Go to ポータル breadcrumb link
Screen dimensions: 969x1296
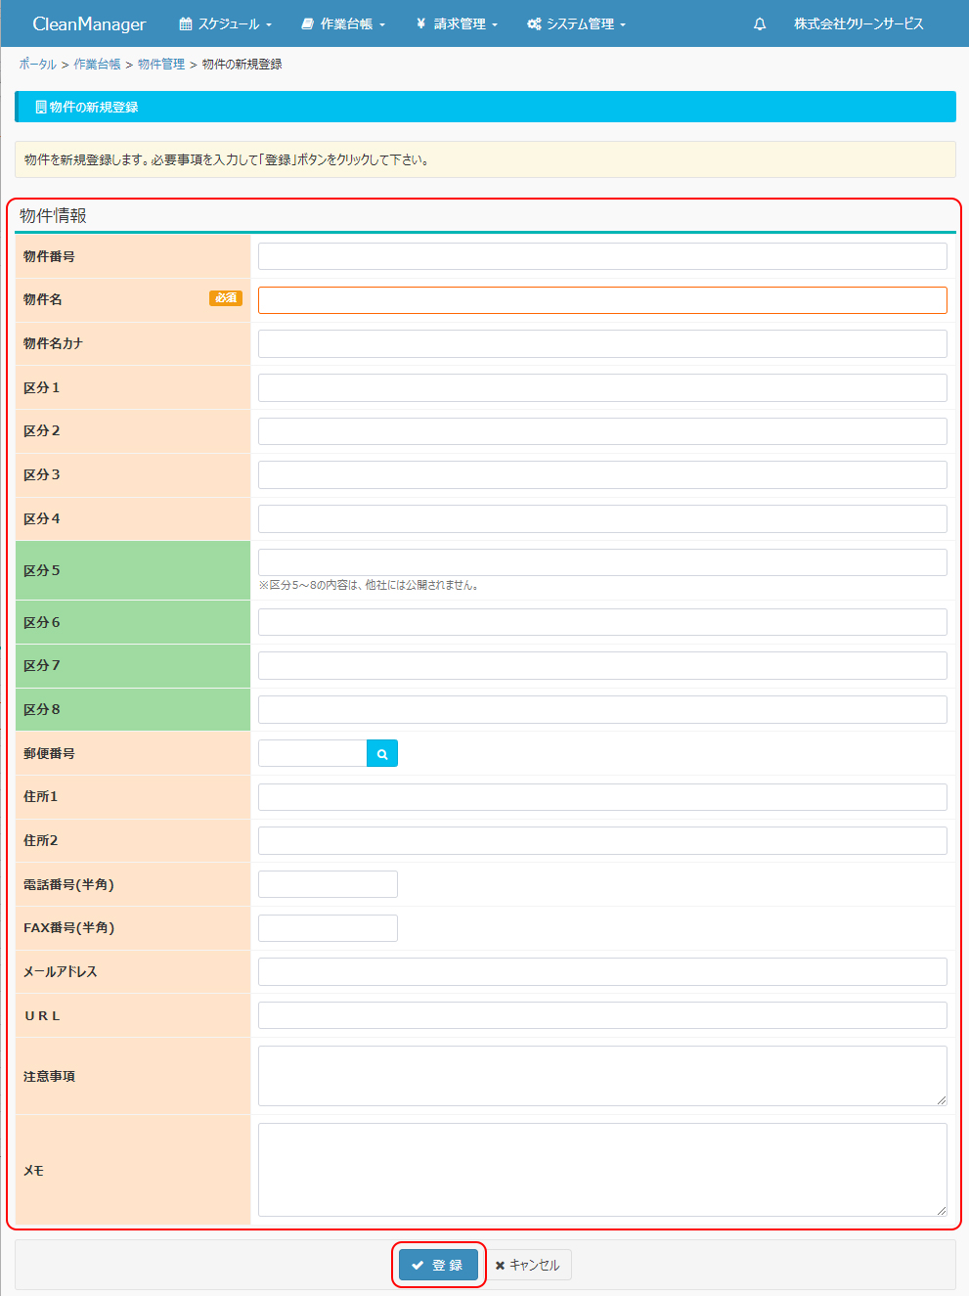click(38, 64)
